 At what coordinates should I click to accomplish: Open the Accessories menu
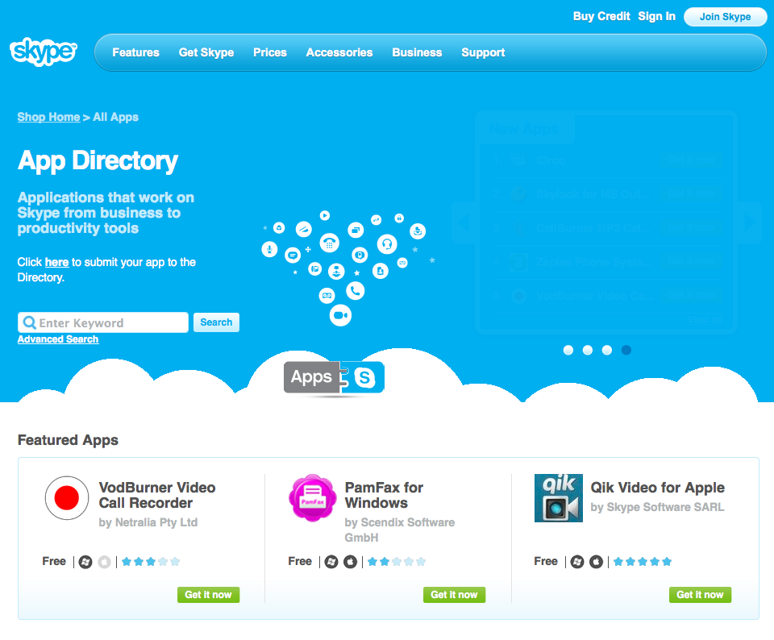[x=339, y=52]
